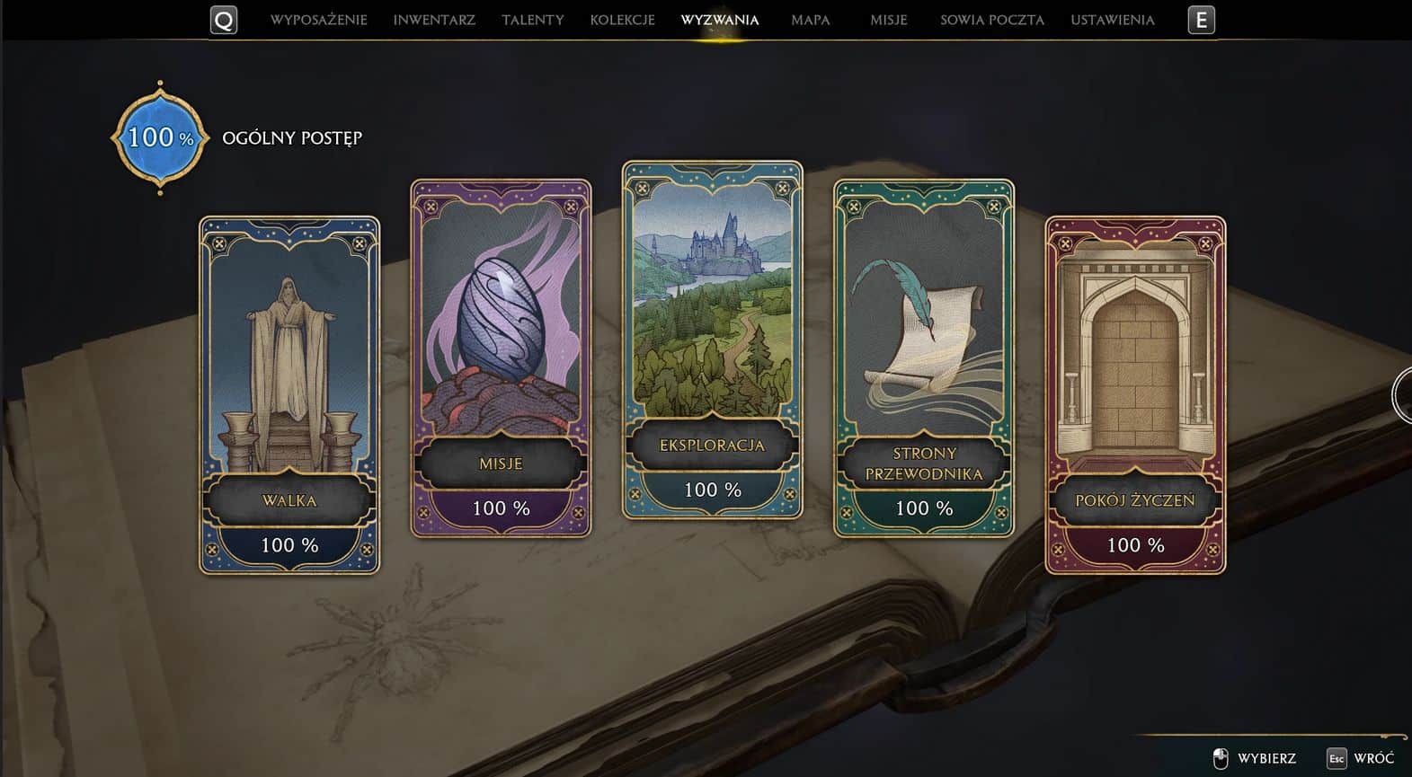This screenshot has width=1412, height=777.
Task: Click the Q previous-tab key icon
Action: click(224, 20)
